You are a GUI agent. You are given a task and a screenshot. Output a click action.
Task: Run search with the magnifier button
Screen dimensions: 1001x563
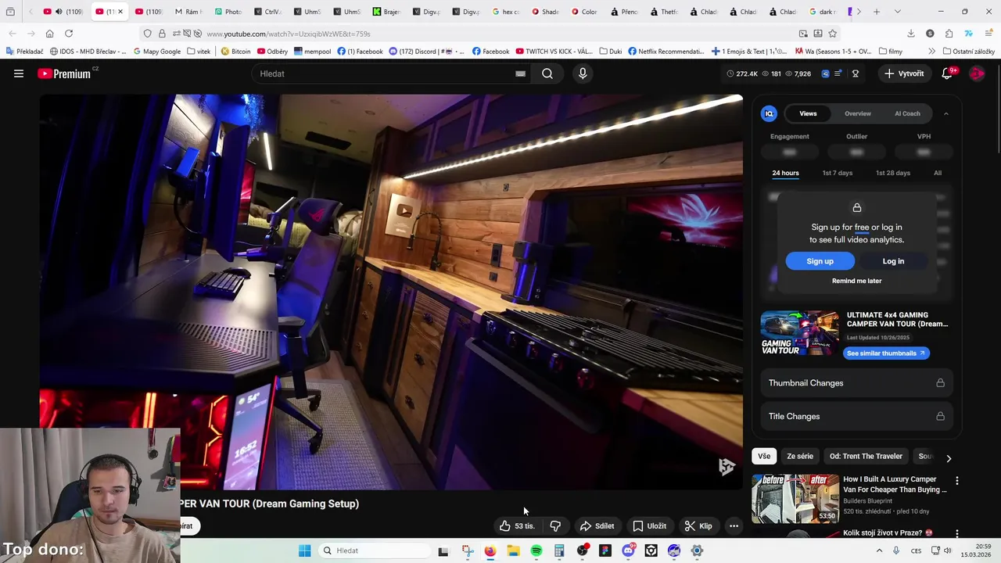547,74
